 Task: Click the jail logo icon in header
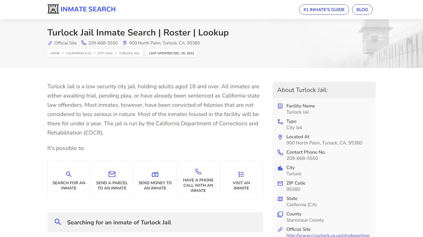[x=53, y=9]
